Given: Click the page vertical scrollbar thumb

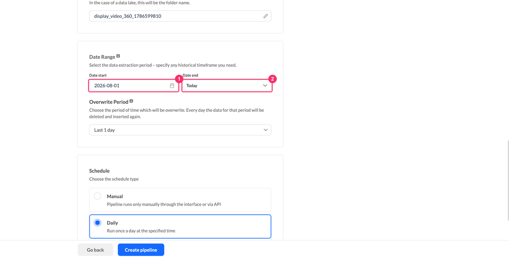Looking at the screenshot, I should 508,180.
